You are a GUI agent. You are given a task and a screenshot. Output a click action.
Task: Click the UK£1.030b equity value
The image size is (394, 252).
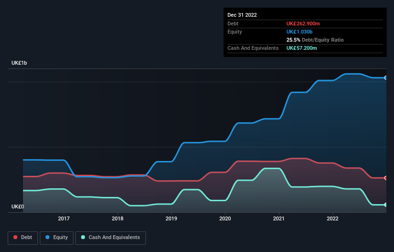[299, 32]
